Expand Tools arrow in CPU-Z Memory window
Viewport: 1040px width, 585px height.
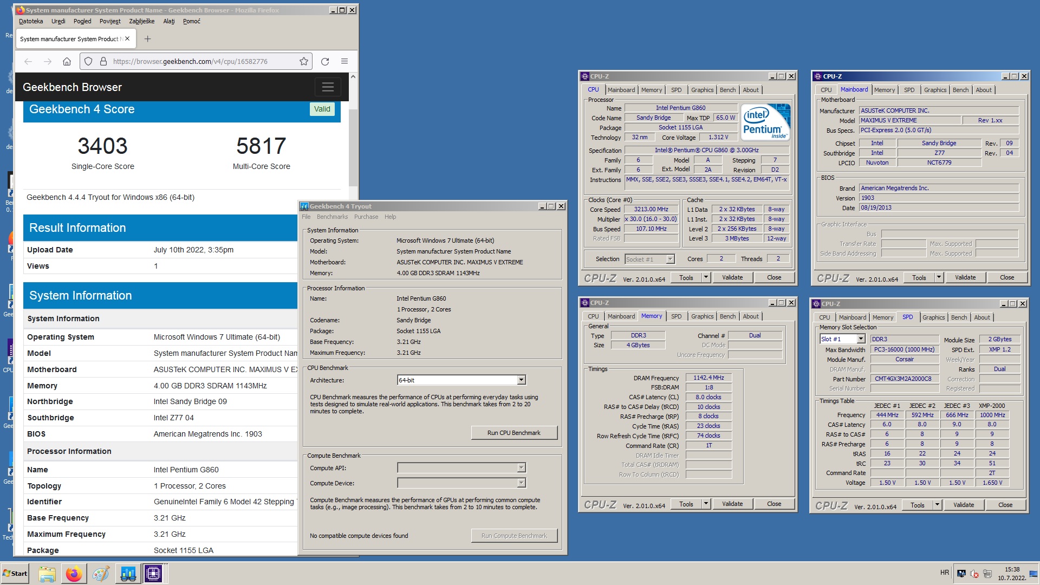tap(706, 504)
